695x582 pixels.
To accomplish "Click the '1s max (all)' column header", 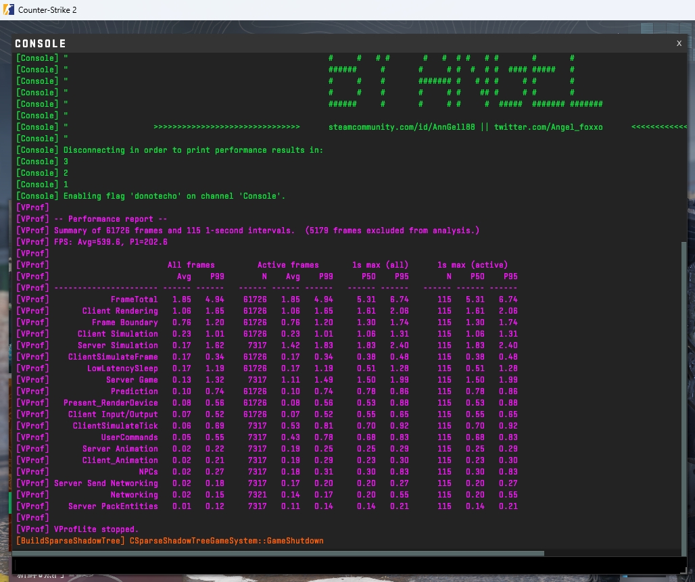I will [x=381, y=265].
